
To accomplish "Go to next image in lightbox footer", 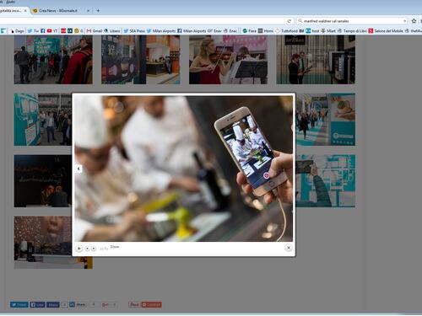I will (94, 249).
